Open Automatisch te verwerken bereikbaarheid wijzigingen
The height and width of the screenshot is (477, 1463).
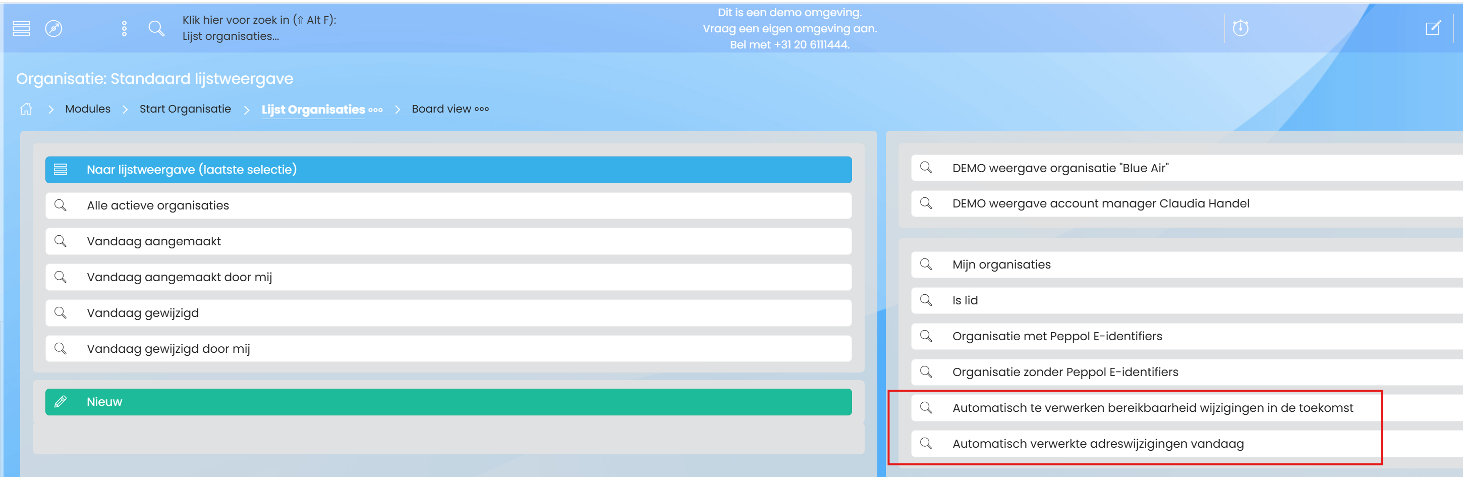pos(1187,408)
